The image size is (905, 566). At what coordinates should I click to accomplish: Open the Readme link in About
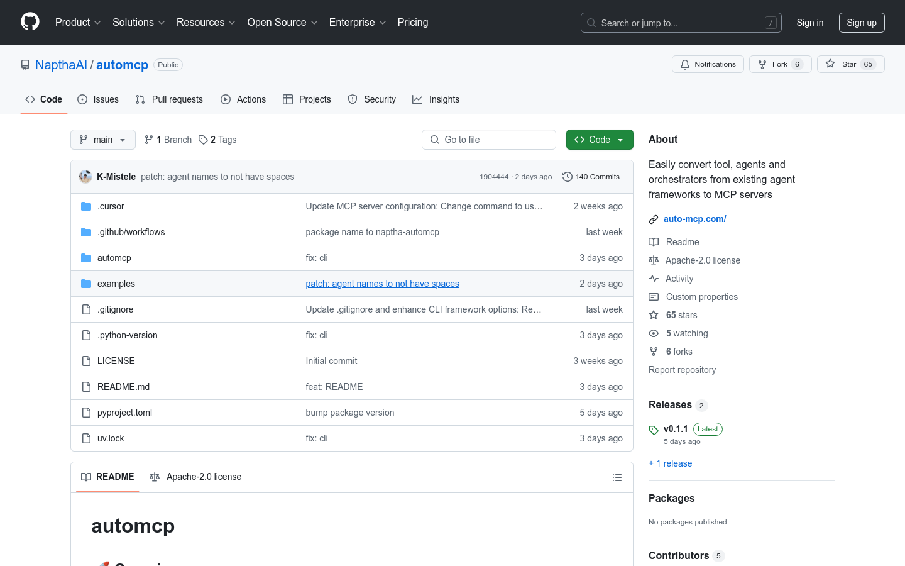[674, 242]
